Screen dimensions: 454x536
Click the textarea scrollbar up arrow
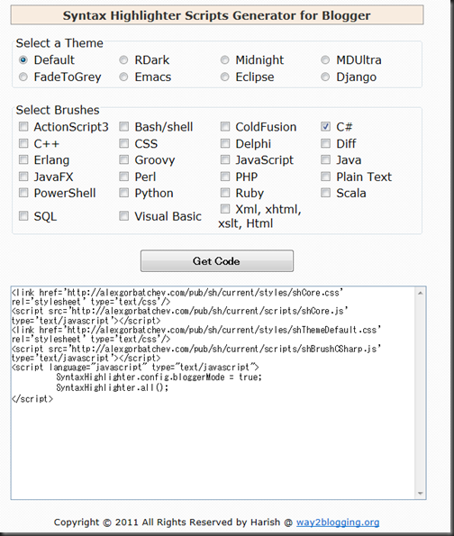click(x=420, y=293)
